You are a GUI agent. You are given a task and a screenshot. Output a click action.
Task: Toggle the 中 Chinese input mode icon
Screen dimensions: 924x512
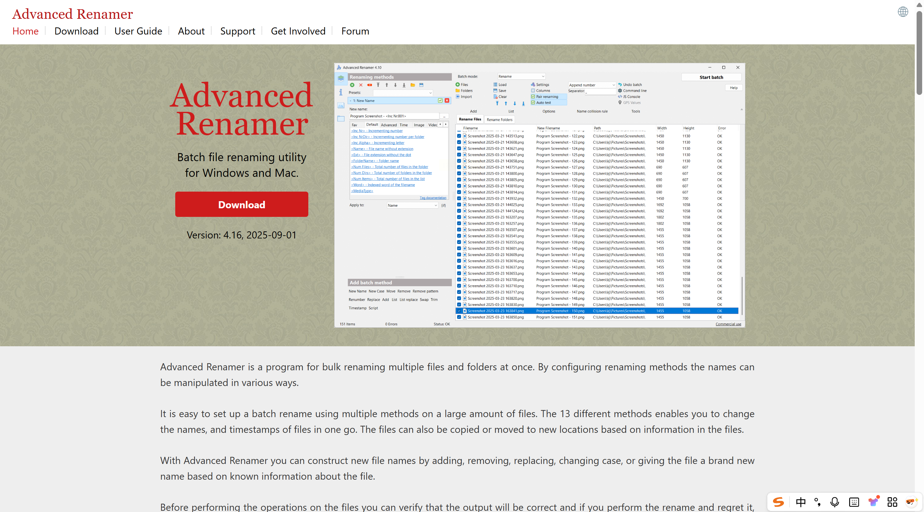[800, 502]
